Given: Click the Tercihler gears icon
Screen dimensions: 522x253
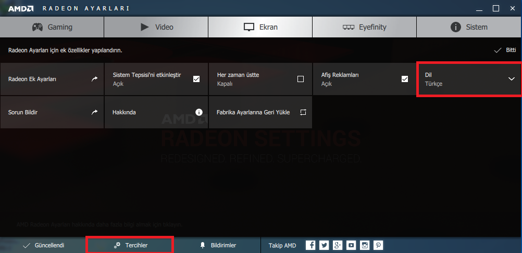Looking at the screenshot, I should click(x=117, y=245).
